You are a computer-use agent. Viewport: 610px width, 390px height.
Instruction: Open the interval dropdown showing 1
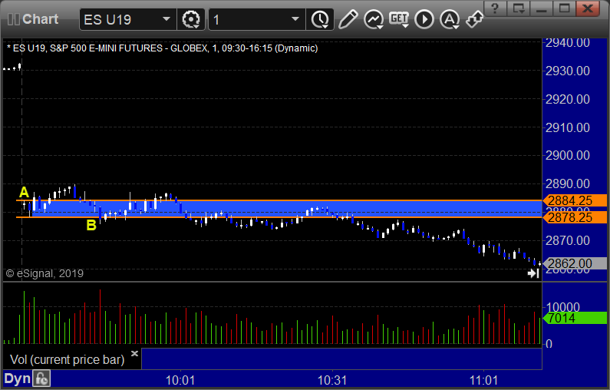tap(295, 19)
